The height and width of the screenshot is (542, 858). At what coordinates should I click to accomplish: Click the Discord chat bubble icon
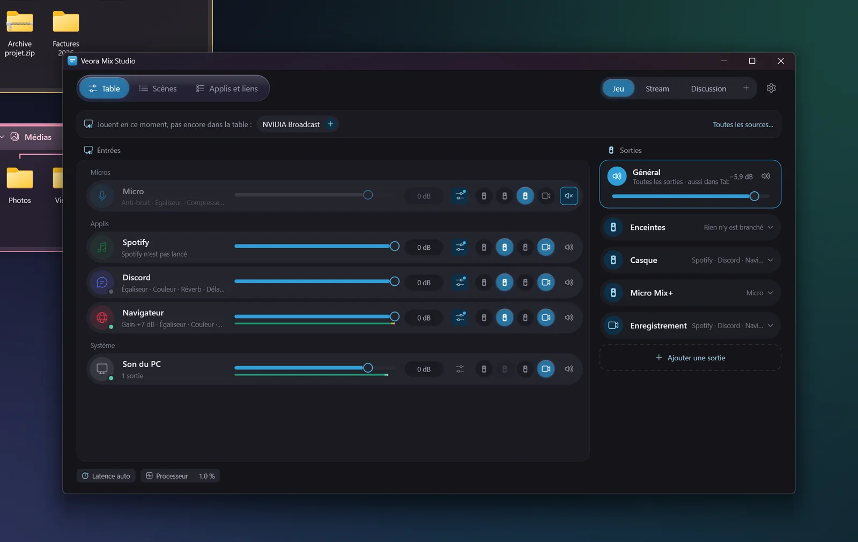(102, 283)
